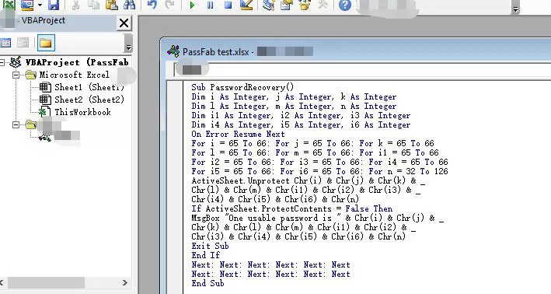Toggle Design Mode icon
Image resolution: width=551 pixels, height=294 pixels.
[x=246, y=5]
